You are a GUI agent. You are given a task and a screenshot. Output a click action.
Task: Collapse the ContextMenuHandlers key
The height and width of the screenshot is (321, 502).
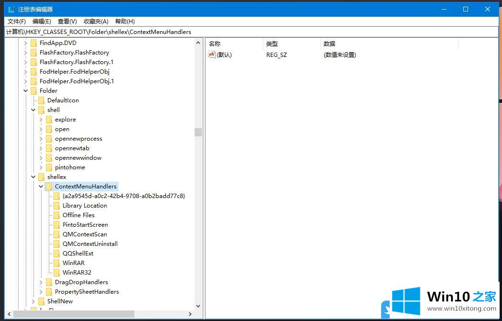click(x=41, y=187)
